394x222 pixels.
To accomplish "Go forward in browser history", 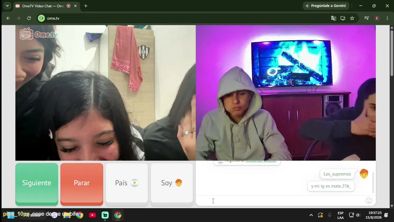I will pyautogui.click(x=18, y=18).
